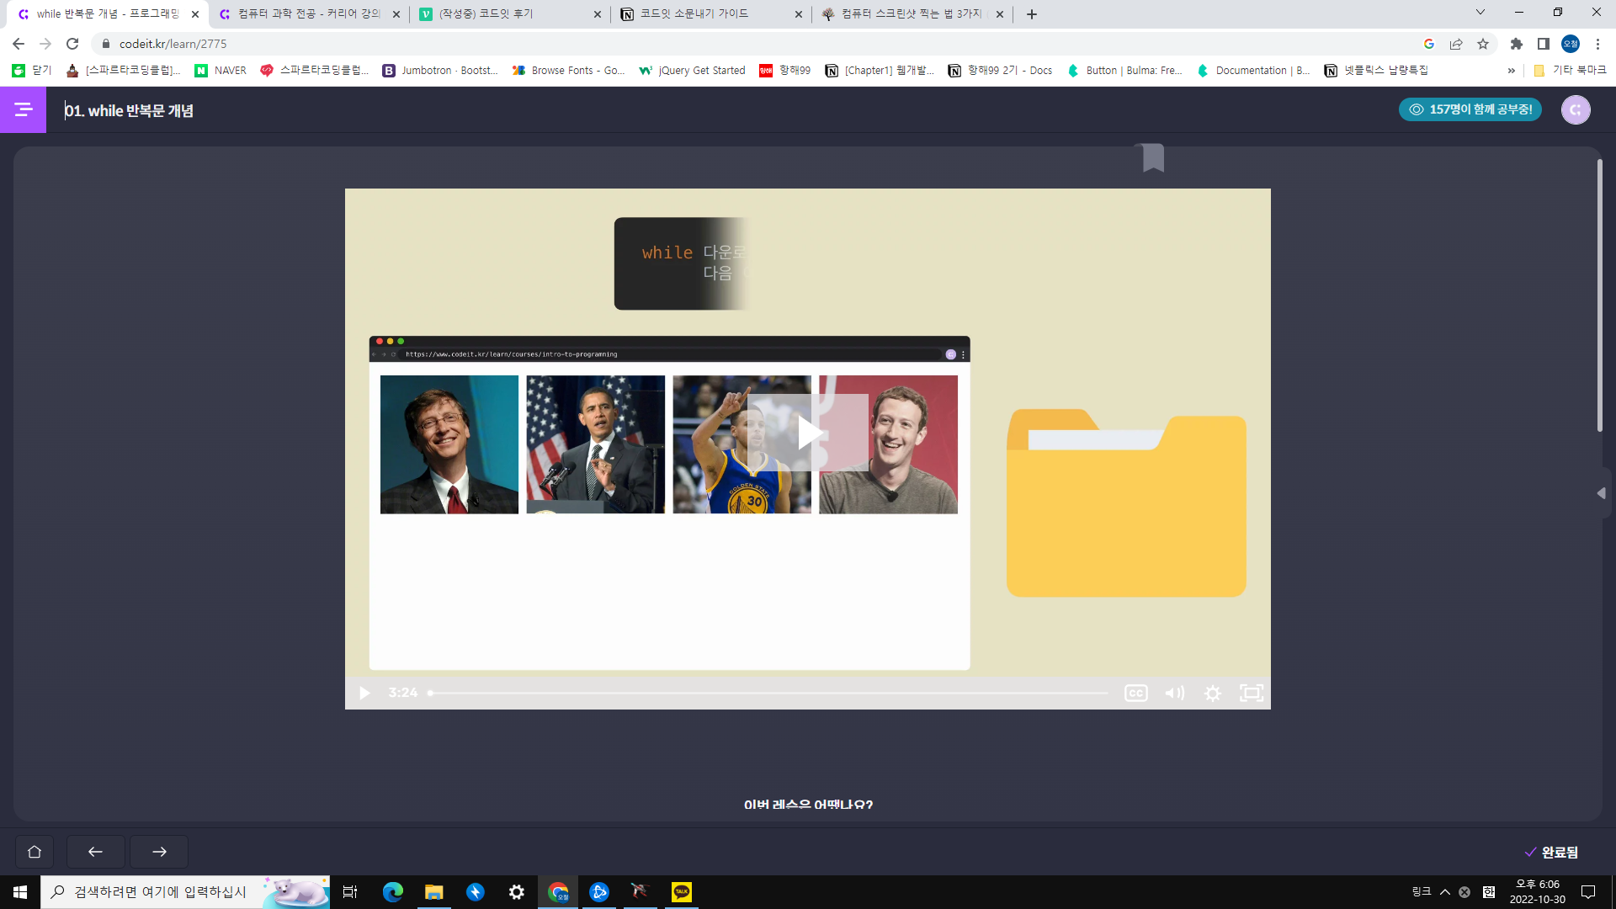Image resolution: width=1616 pixels, height=909 pixels.
Task: Expand the hidden bookmarks chevron
Action: point(1512,71)
